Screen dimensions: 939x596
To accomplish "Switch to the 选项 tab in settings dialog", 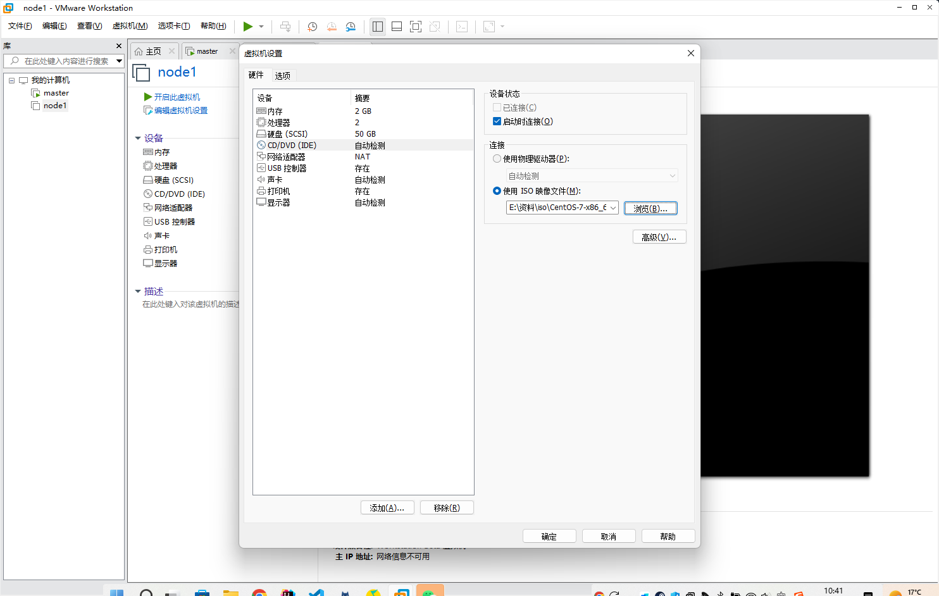I will [x=283, y=75].
